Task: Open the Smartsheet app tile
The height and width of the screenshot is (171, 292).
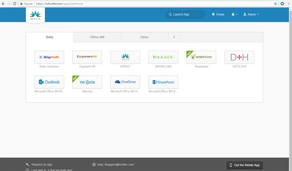Action: coord(201,57)
